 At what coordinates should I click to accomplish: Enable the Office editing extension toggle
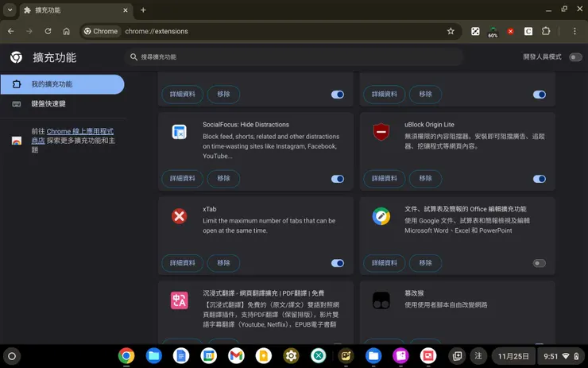point(540,263)
